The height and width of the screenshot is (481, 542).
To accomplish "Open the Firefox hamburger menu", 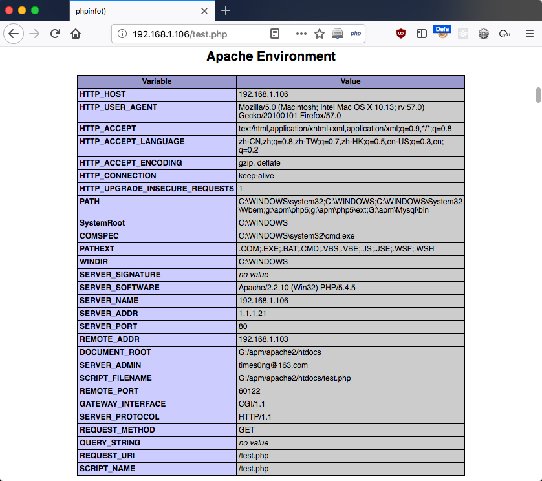I will (529, 34).
